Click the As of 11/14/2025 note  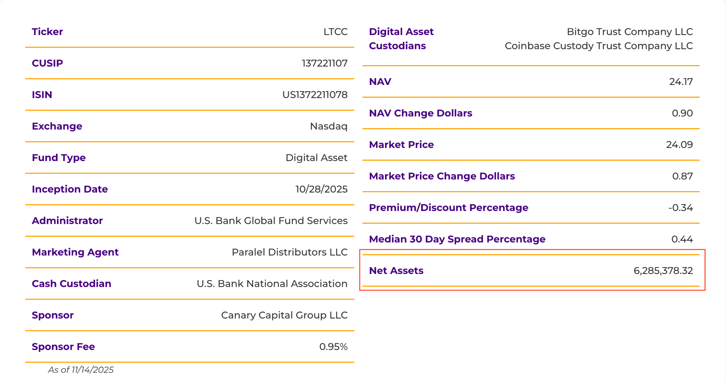click(81, 370)
